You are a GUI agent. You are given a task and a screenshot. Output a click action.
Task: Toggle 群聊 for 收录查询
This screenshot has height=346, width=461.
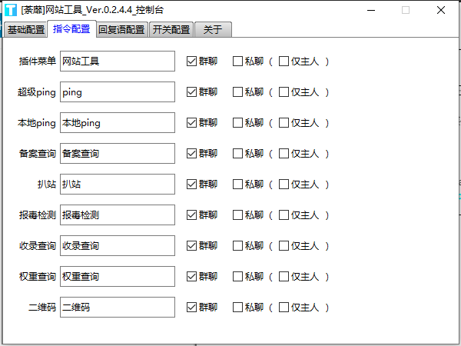[192, 246]
